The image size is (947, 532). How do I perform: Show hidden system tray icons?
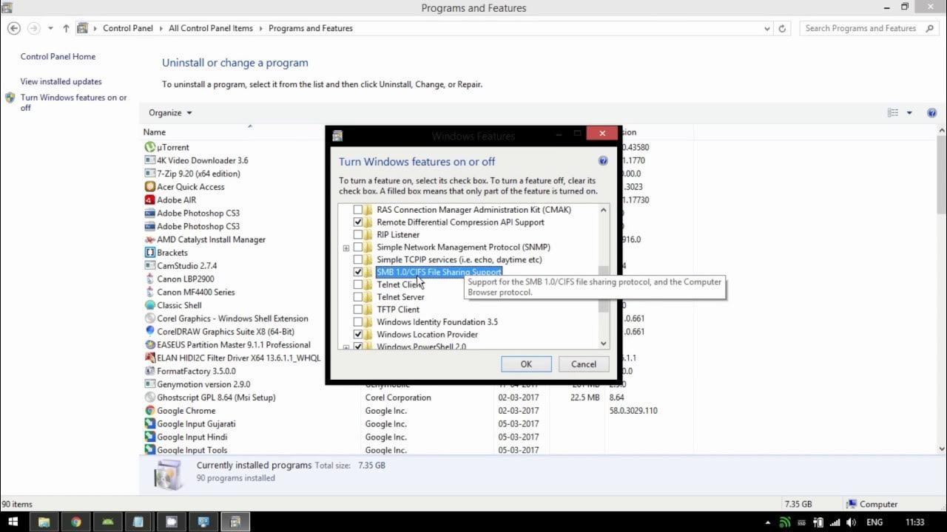pos(768,522)
